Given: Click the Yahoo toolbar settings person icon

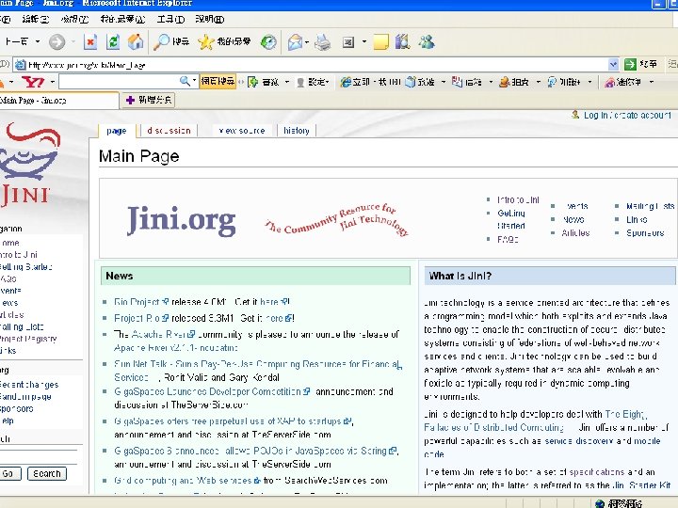Looking at the screenshot, I should [x=300, y=82].
